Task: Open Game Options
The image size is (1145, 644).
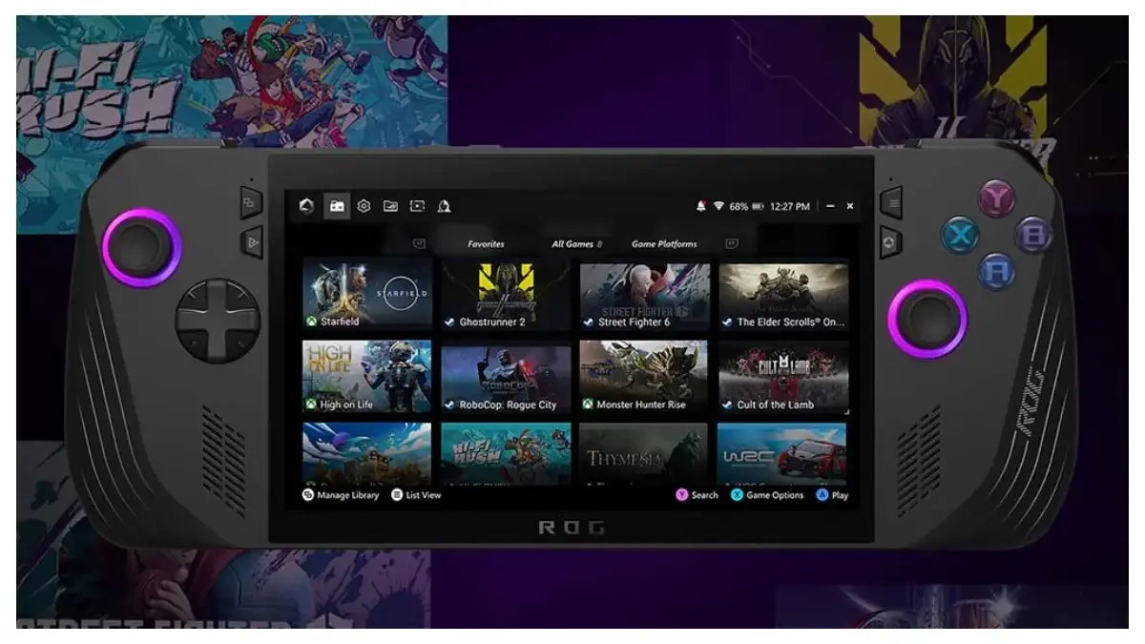Action: (x=767, y=495)
